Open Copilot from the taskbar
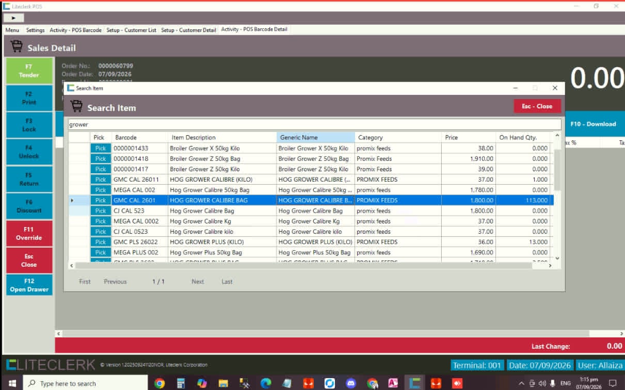Screen dimensions: 625x390 (202, 383)
